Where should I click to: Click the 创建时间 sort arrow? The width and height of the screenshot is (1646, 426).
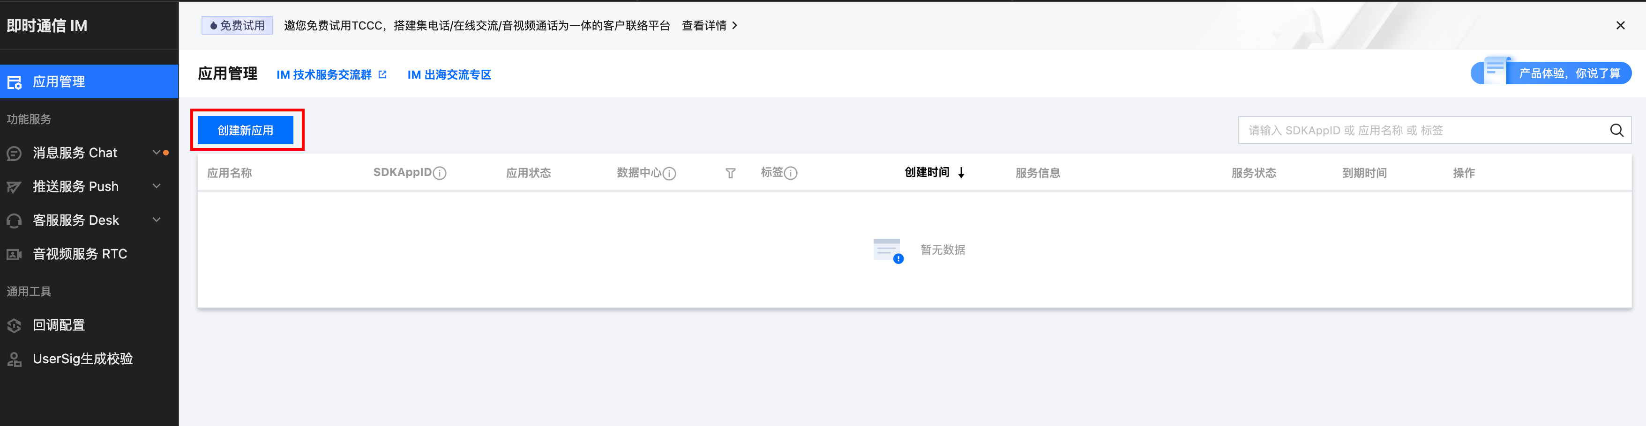[961, 173]
